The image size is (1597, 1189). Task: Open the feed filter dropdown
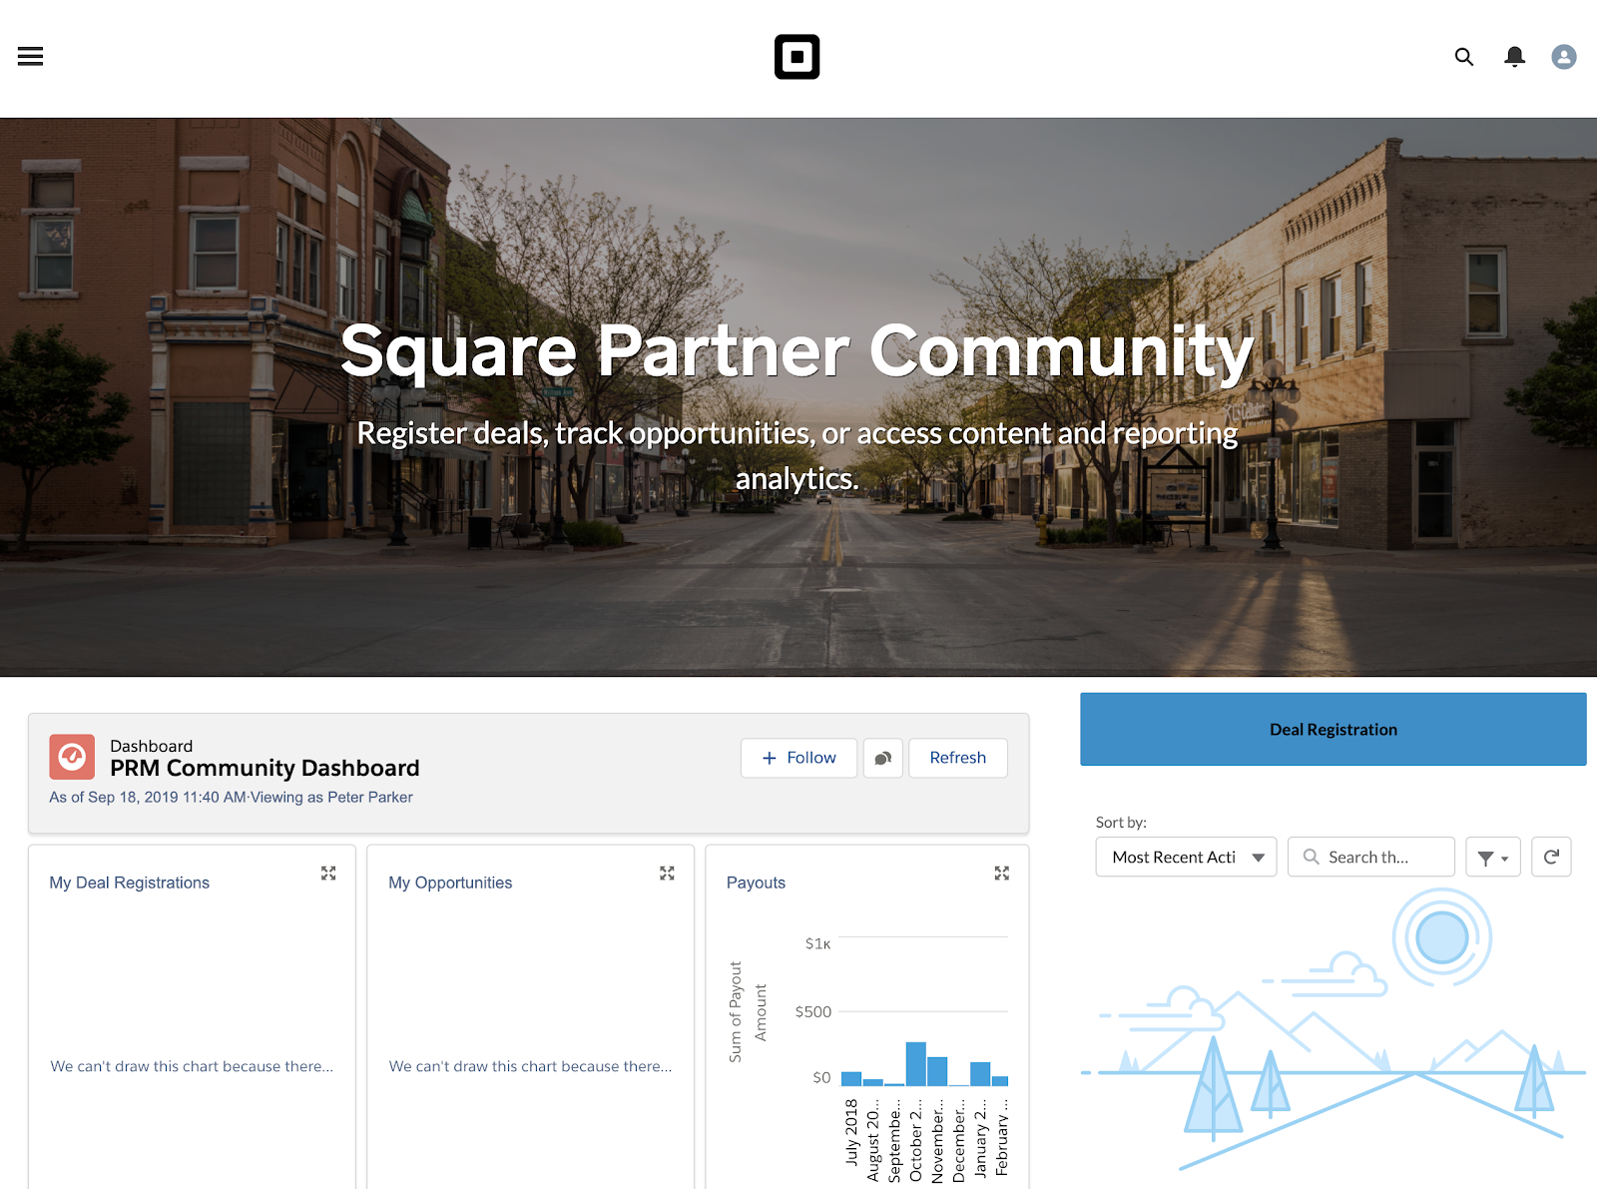point(1493,857)
